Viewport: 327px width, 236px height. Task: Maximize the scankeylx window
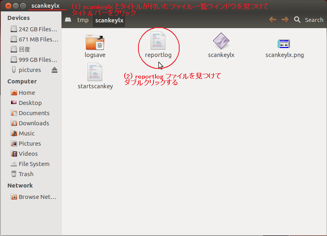[x=23, y=6]
